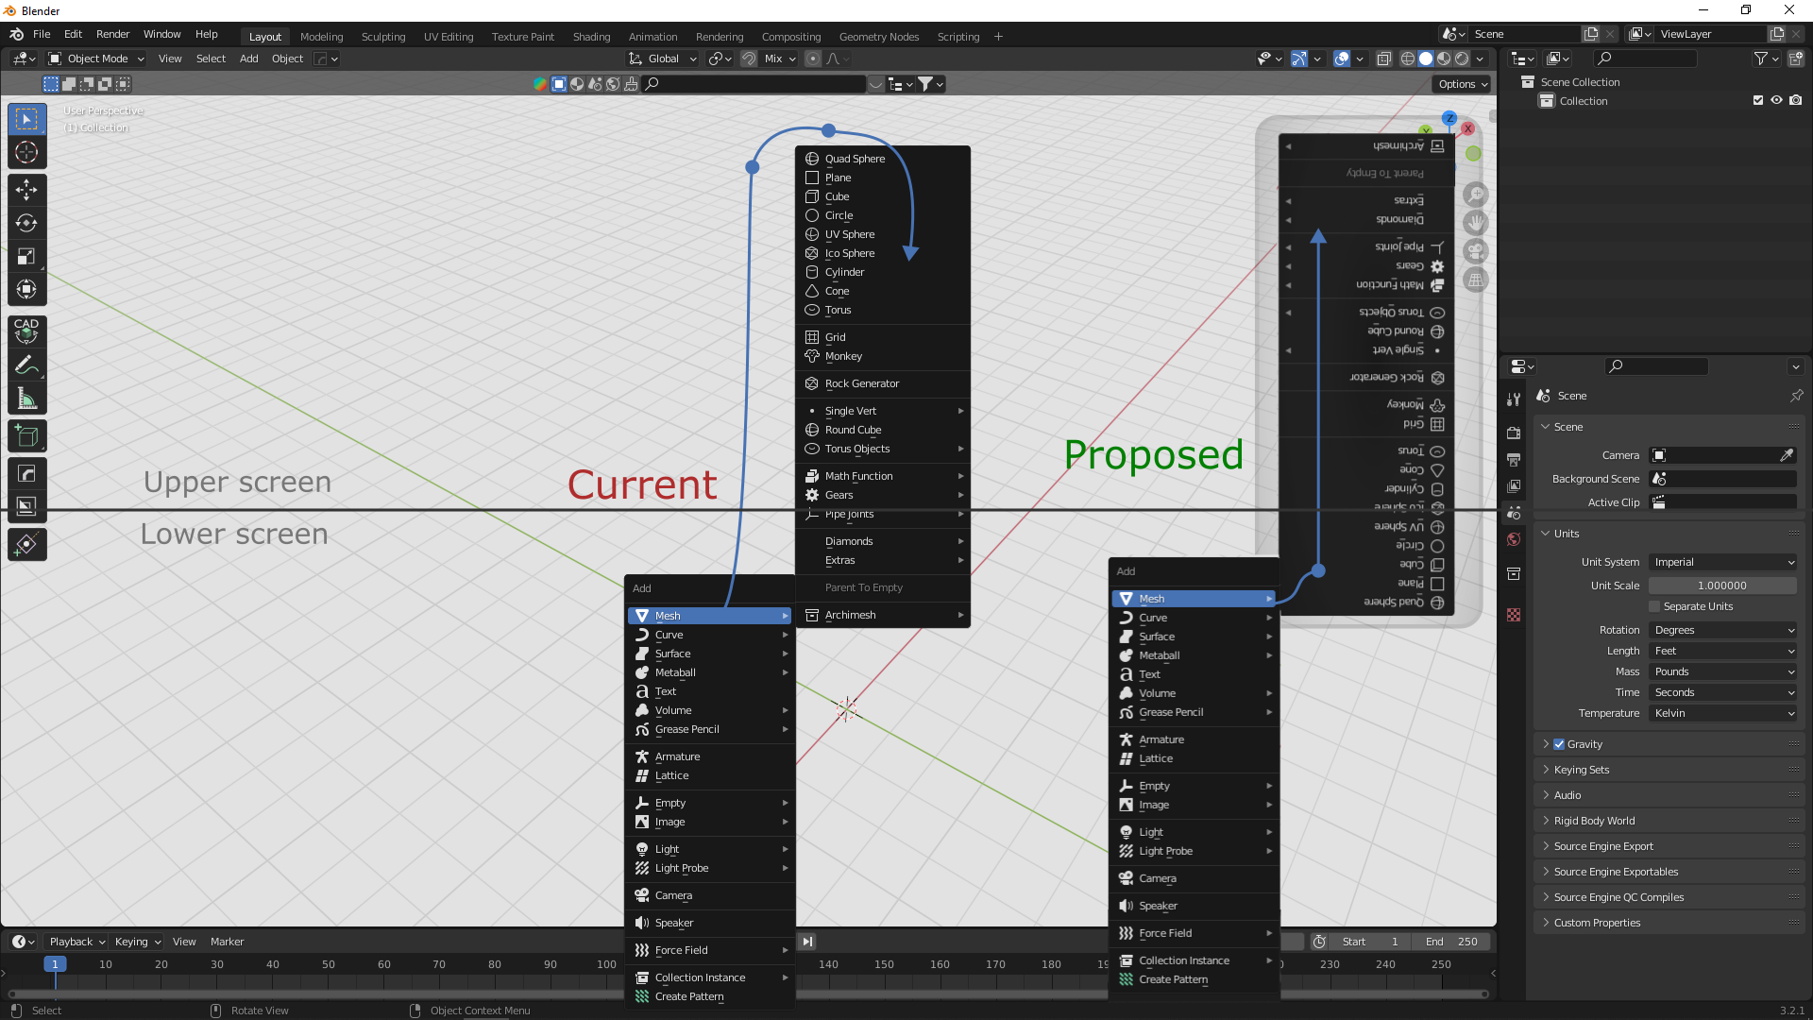Toggle X-ray view in the header
The width and height of the screenshot is (1813, 1020).
pyautogui.click(x=1384, y=59)
